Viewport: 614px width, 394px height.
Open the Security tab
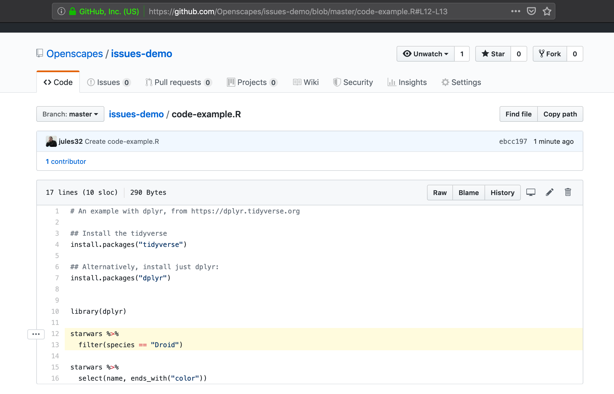(353, 82)
